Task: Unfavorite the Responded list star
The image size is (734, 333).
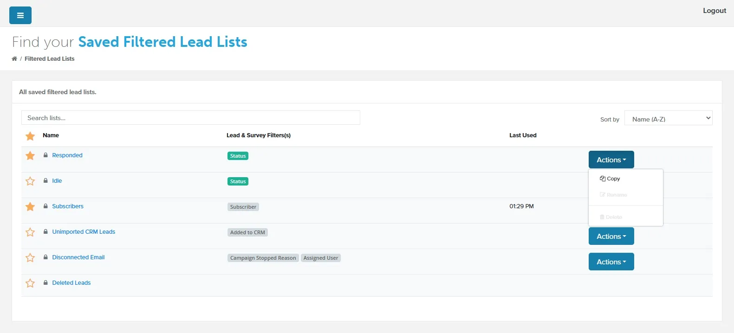Action: click(30, 155)
